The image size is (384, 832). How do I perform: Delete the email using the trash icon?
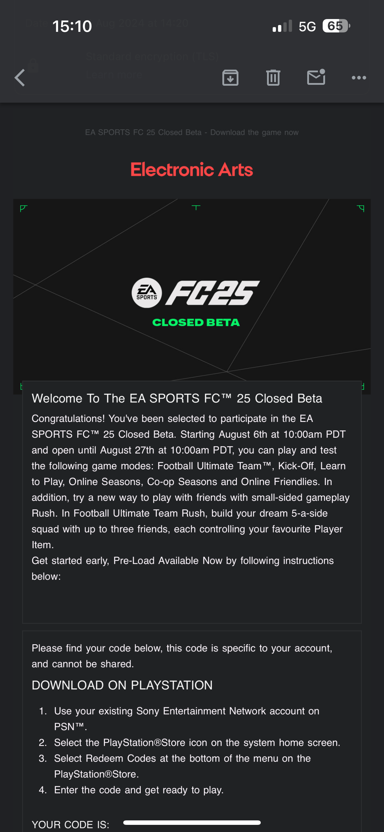273,78
